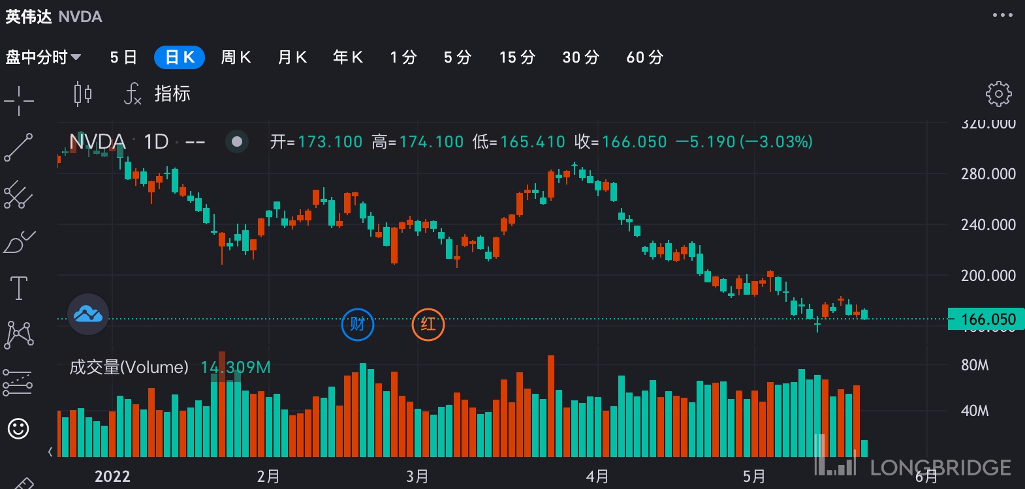Open the emoji icons tool

18,428
